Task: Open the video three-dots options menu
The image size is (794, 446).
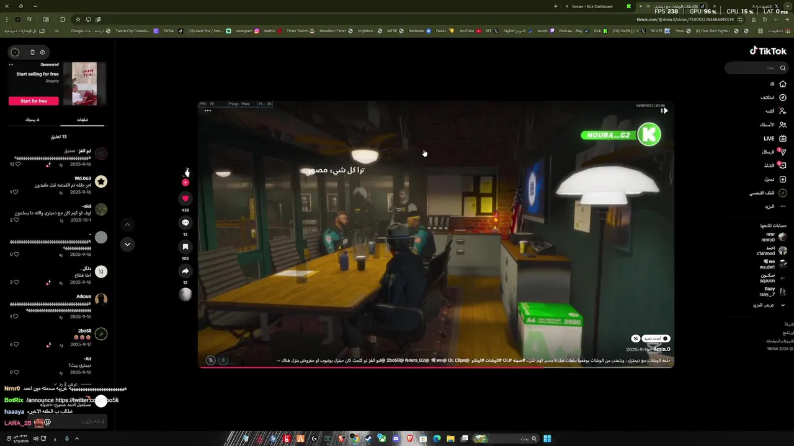Action: pyautogui.click(x=208, y=111)
